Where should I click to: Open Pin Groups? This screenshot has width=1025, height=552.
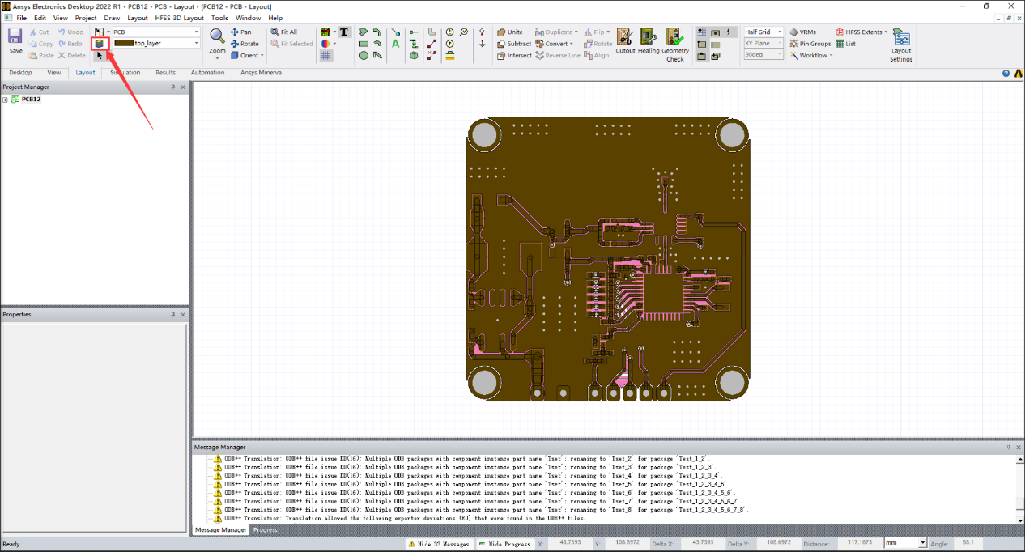[x=810, y=44]
